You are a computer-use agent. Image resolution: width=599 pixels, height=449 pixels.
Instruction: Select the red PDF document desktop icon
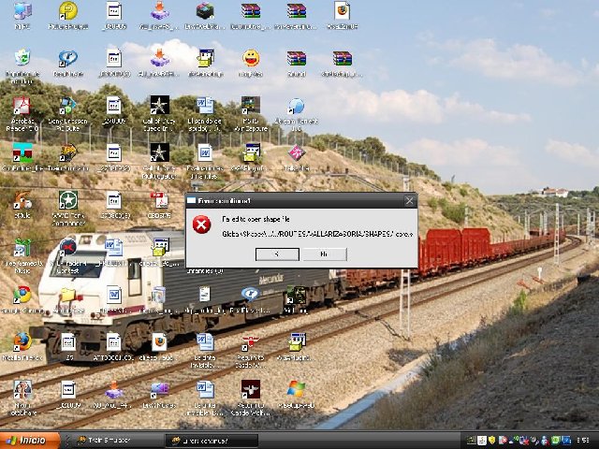coord(159,199)
